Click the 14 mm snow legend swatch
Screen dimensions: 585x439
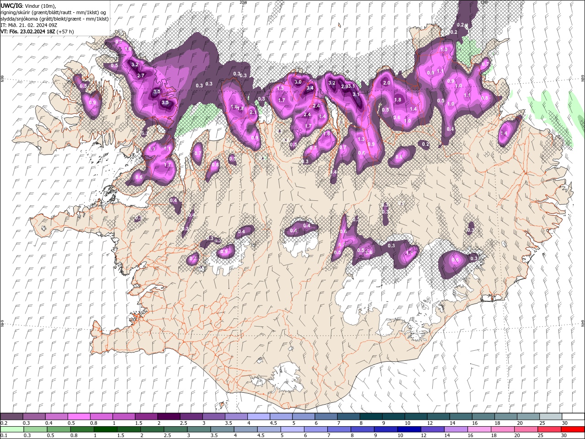point(461,416)
